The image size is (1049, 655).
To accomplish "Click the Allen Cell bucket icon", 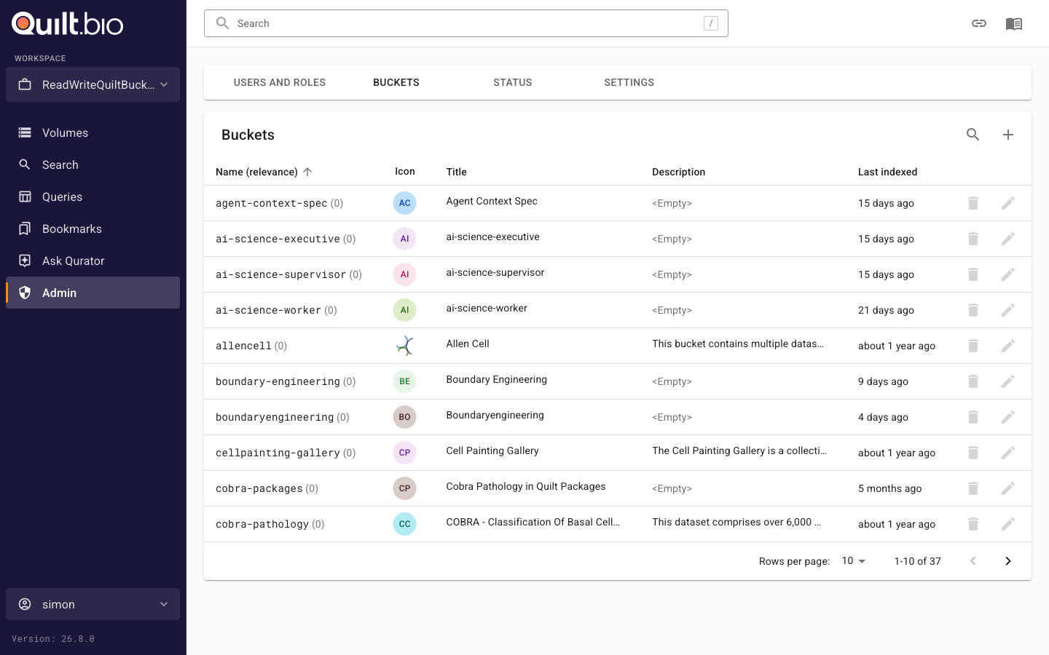I will 404,346.
